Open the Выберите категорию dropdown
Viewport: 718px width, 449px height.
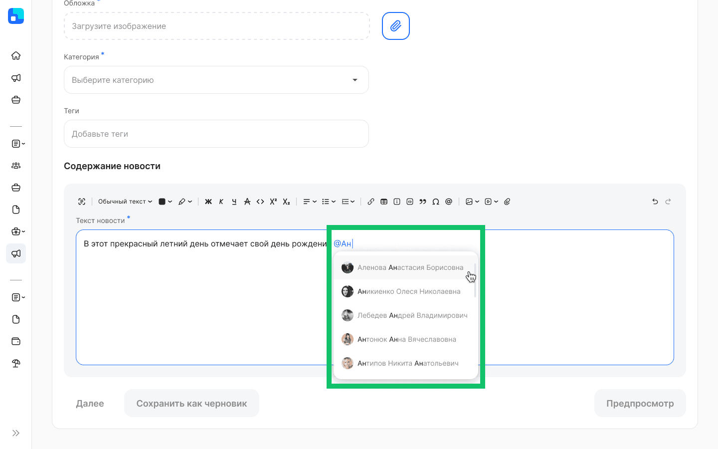click(216, 80)
